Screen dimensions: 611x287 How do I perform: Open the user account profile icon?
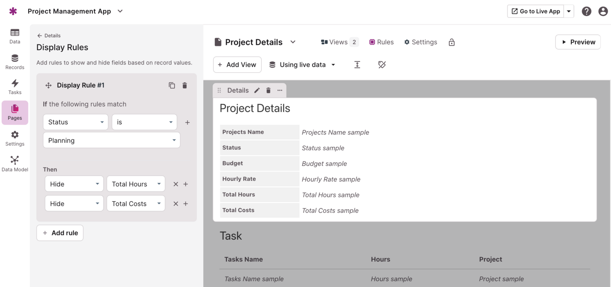603,11
